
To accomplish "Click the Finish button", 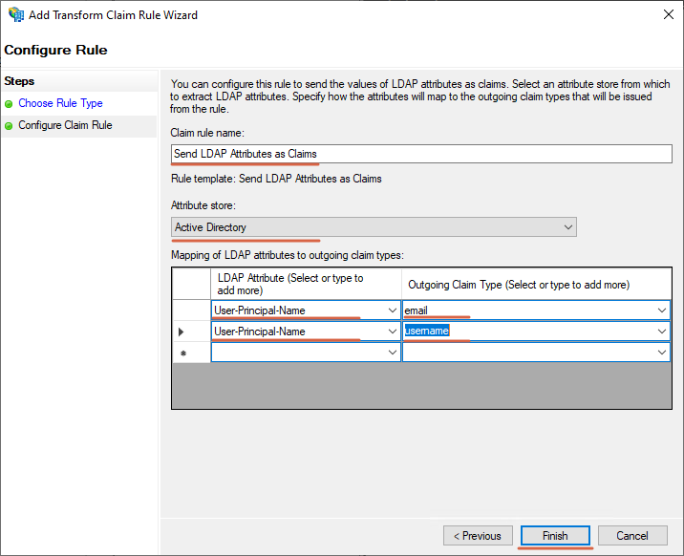I will point(555,536).
